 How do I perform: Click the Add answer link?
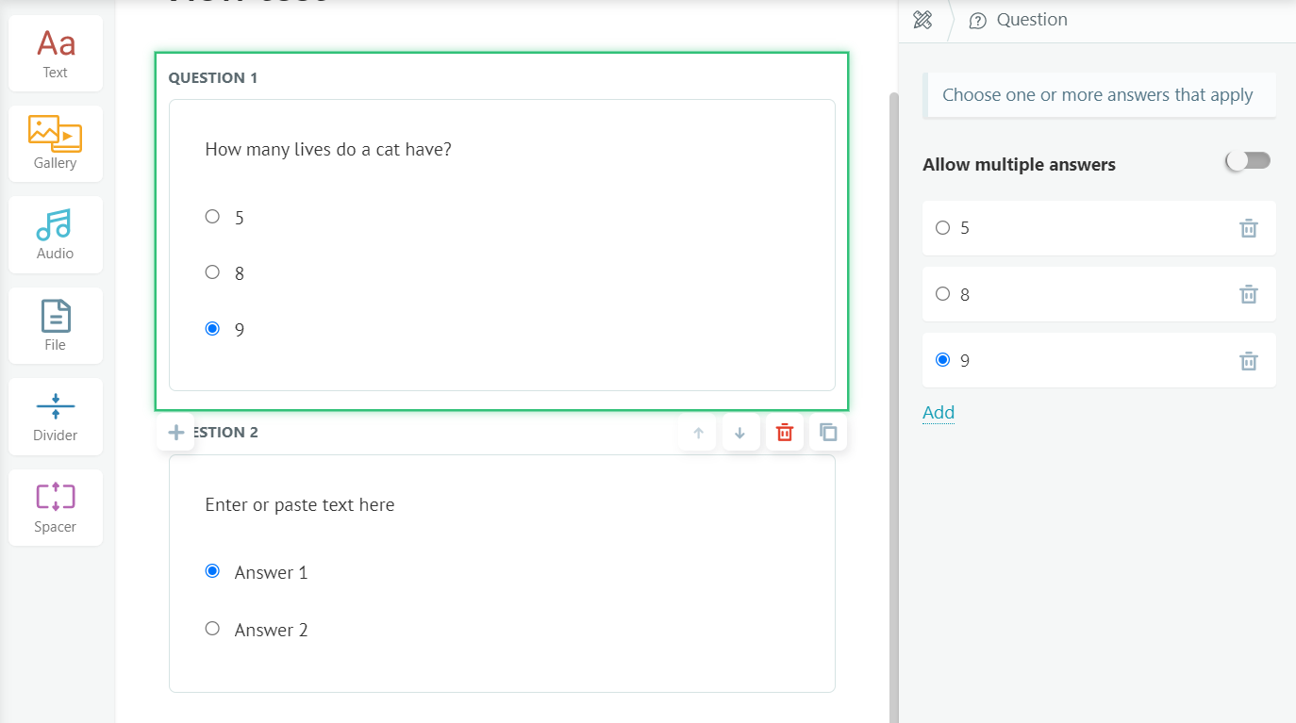click(x=939, y=413)
